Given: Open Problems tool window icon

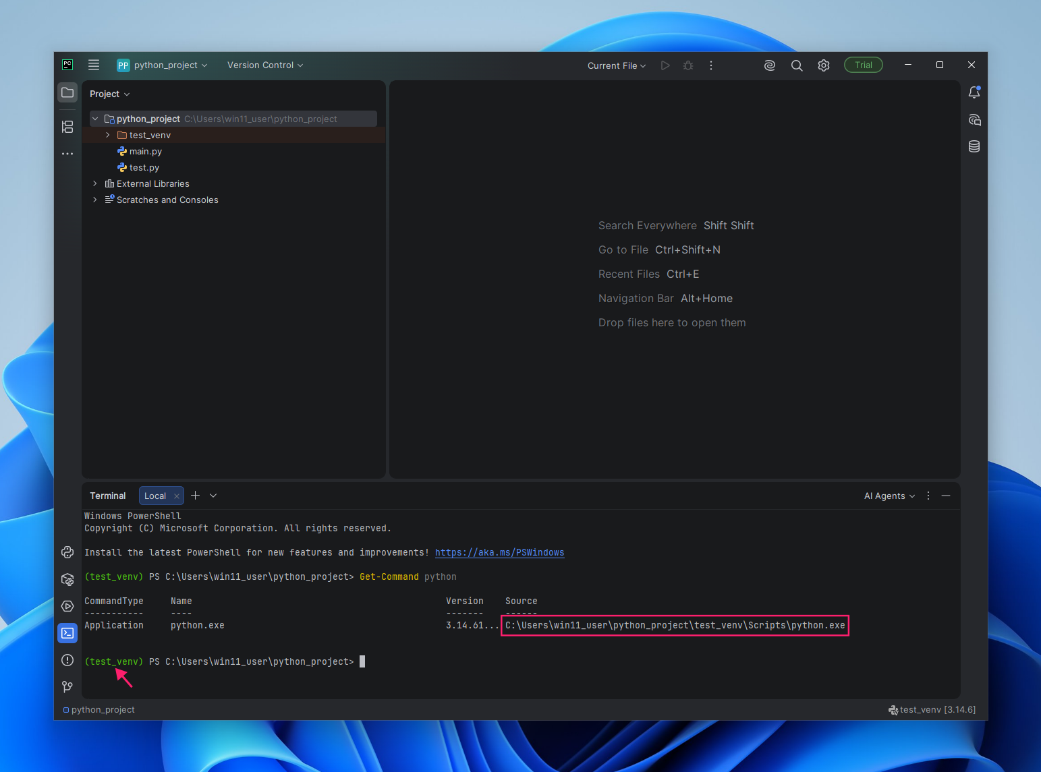Looking at the screenshot, I should tap(67, 660).
